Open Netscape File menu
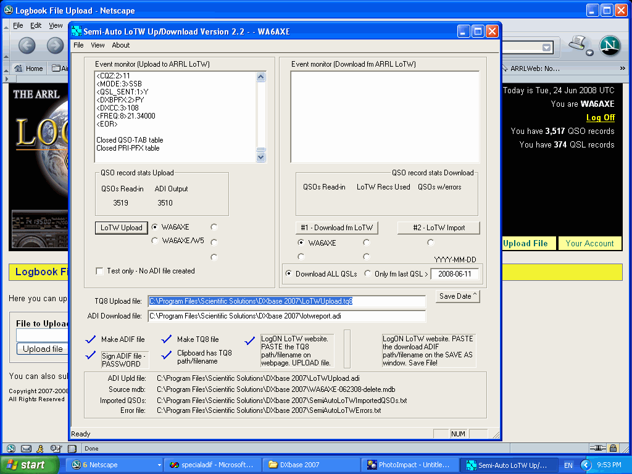The height and width of the screenshot is (474, 632). [18, 25]
